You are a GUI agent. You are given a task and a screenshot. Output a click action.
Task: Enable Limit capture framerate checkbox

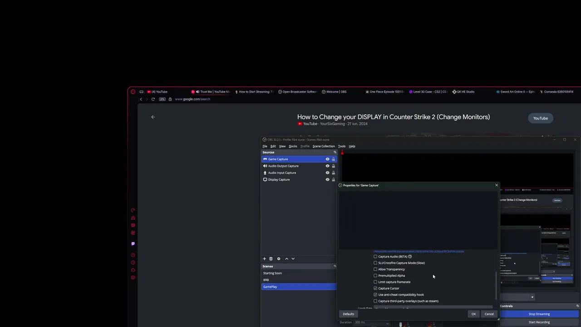375,282
